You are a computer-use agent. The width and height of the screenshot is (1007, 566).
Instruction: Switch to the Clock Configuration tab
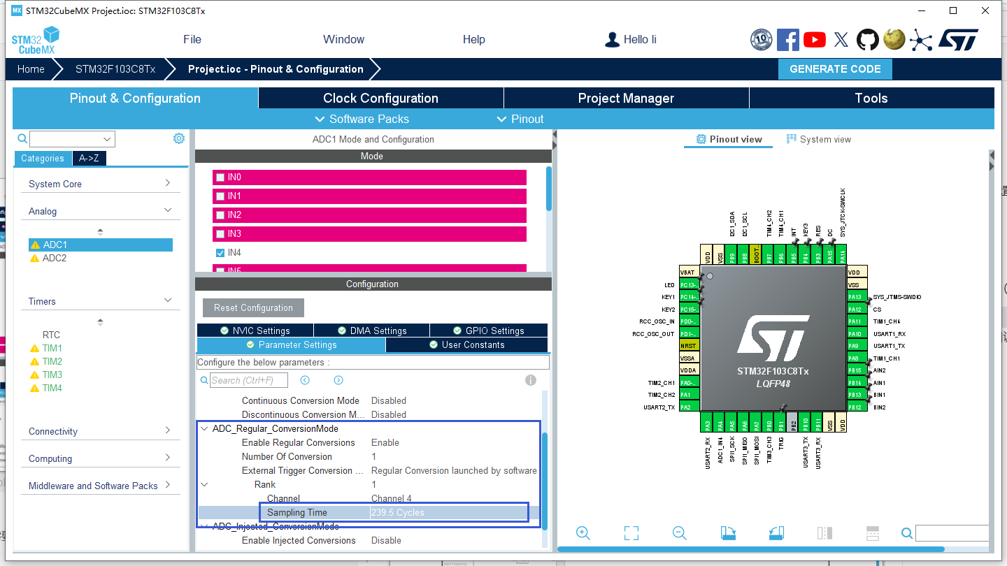pyautogui.click(x=381, y=99)
